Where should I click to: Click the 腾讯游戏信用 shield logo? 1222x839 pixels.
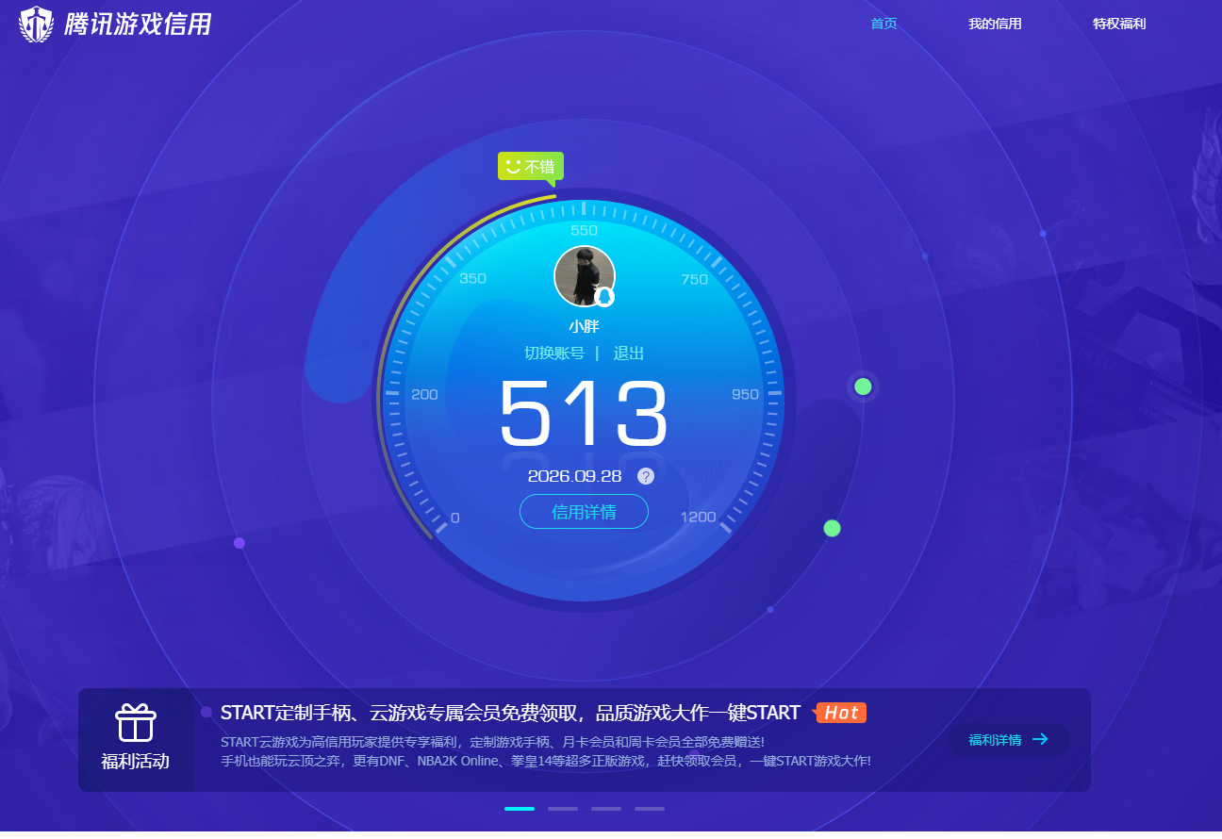(x=37, y=25)
